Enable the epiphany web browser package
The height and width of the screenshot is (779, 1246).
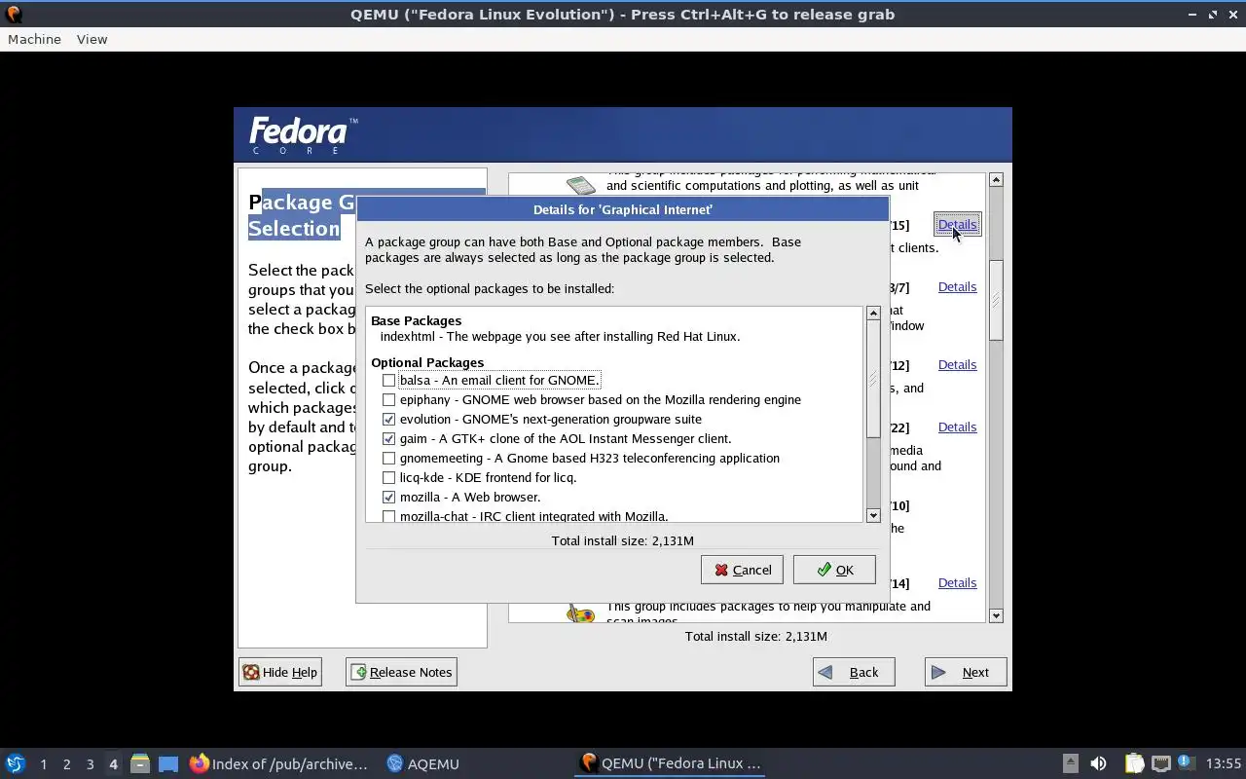pyautogui.click(x=389, y=399)
